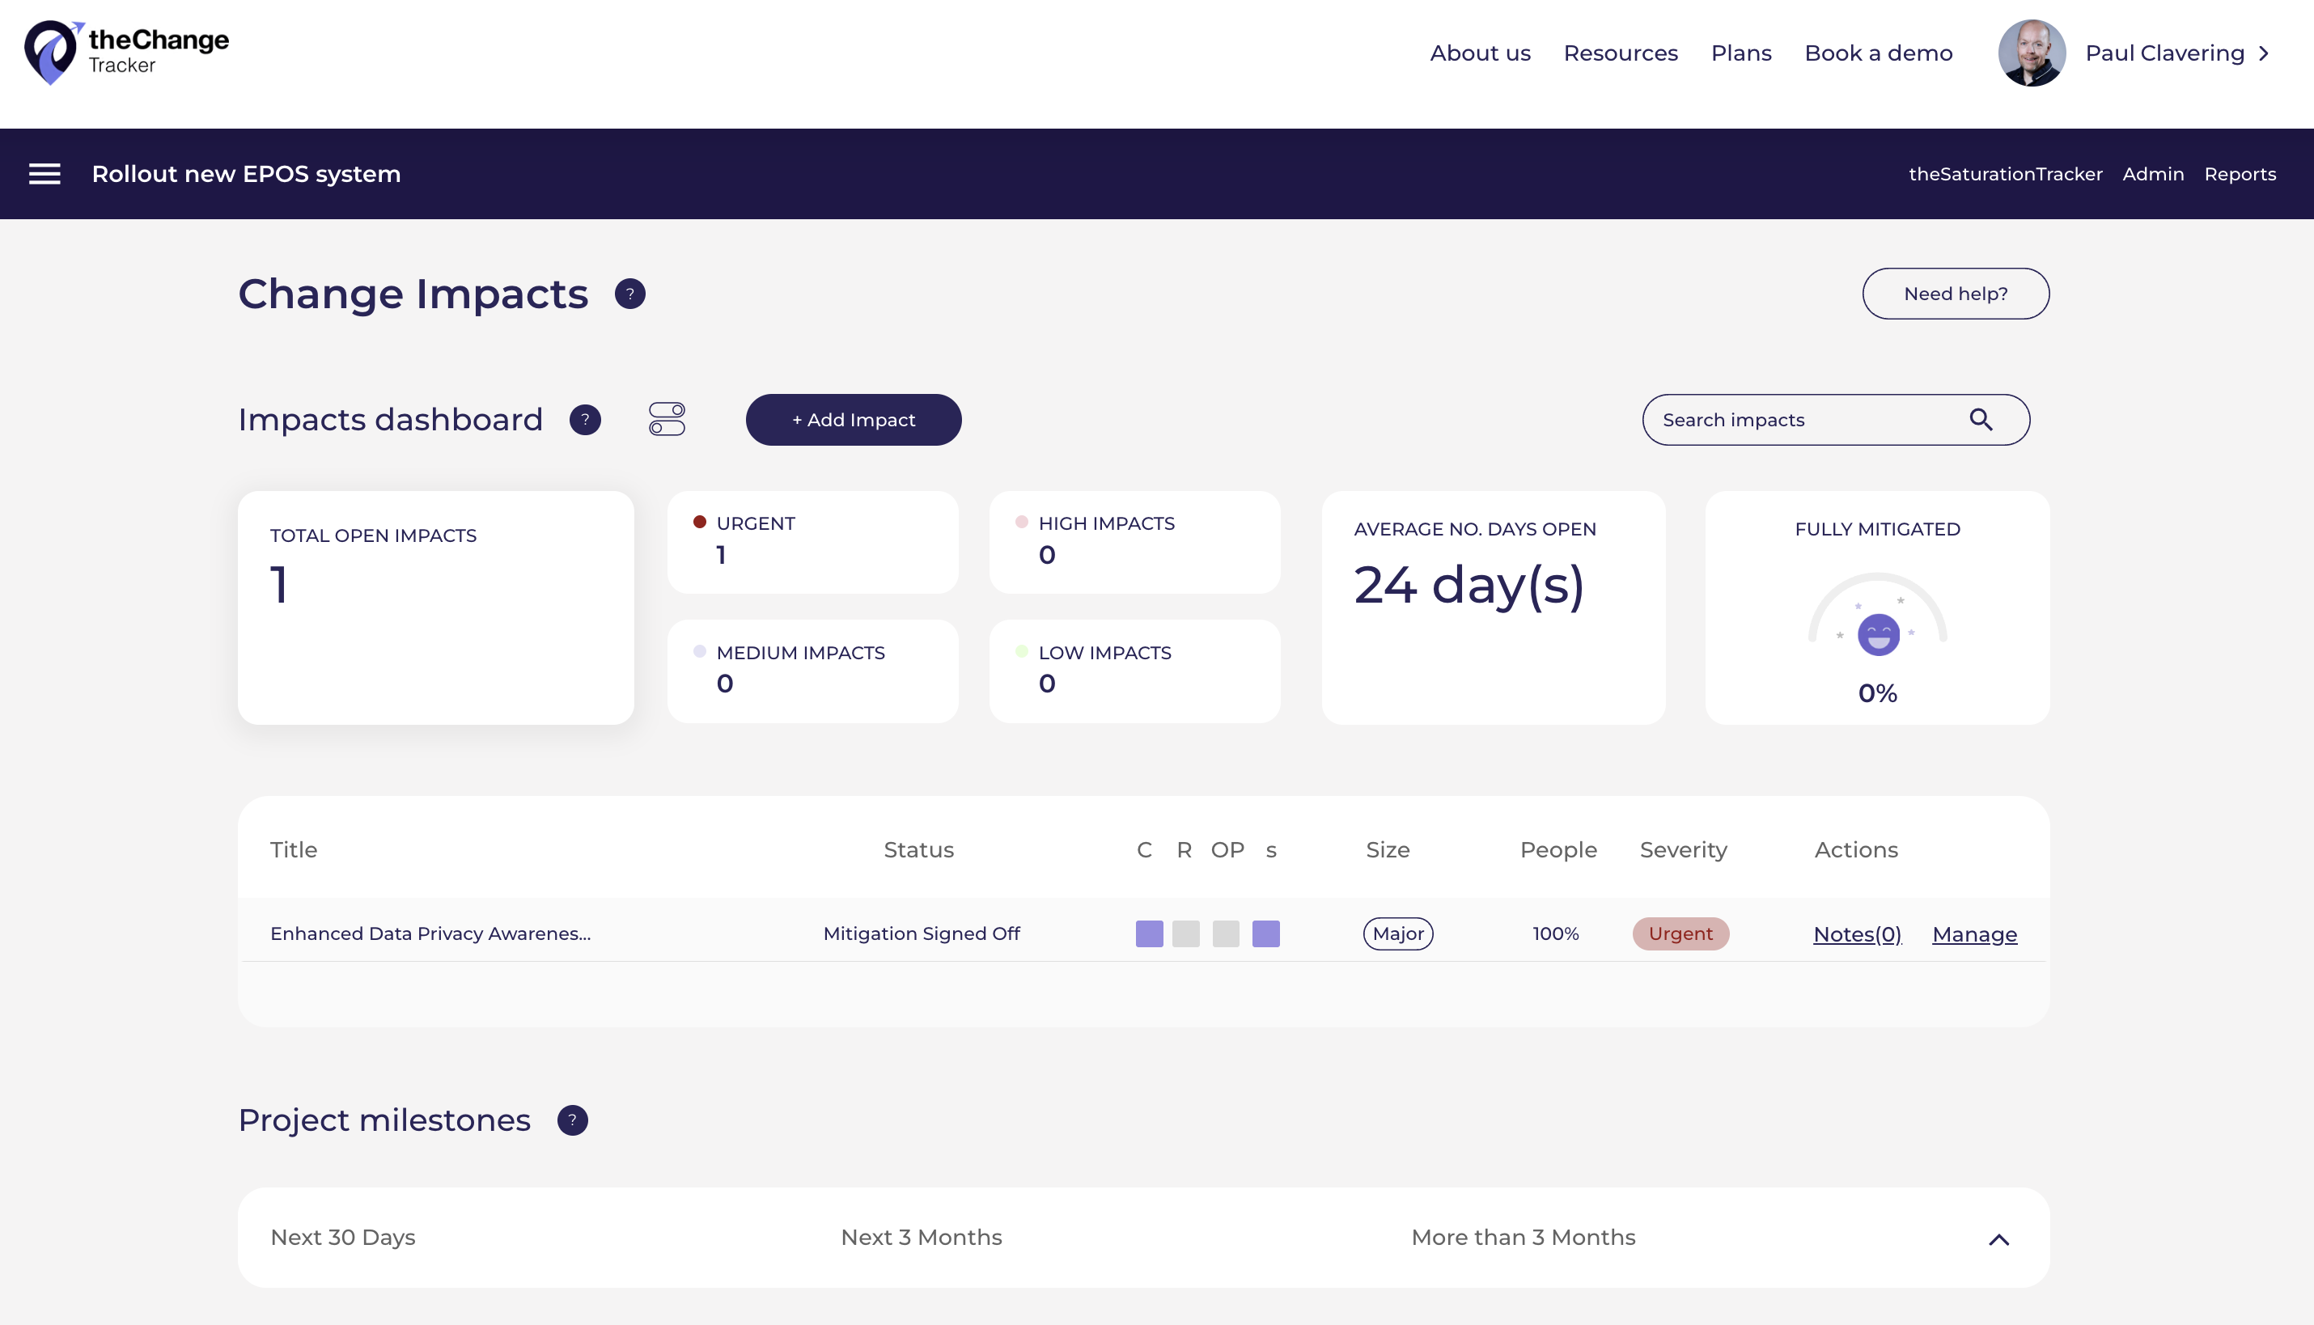Click help icon beside Project milestones
The image size is (2314, 1325).
[x=572, y=1120]
